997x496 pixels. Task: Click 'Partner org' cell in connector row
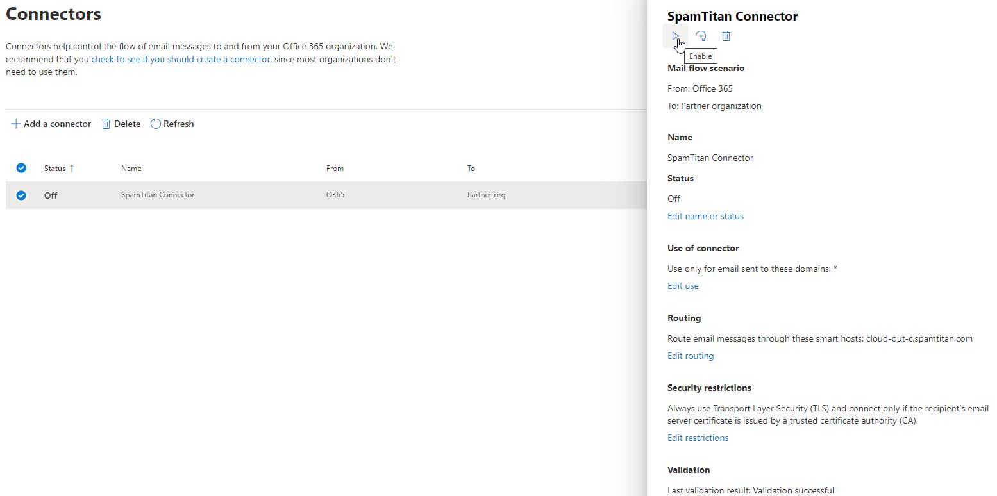click(x=486, y=195)
